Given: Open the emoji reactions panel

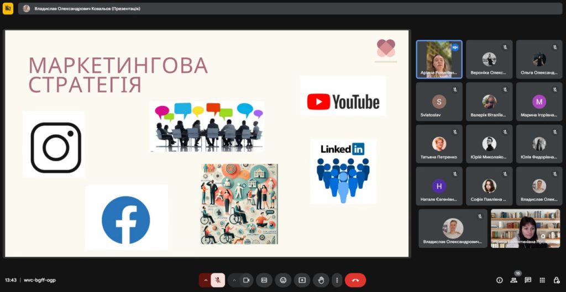Looking at the screenshot, I should coord(283,280).
